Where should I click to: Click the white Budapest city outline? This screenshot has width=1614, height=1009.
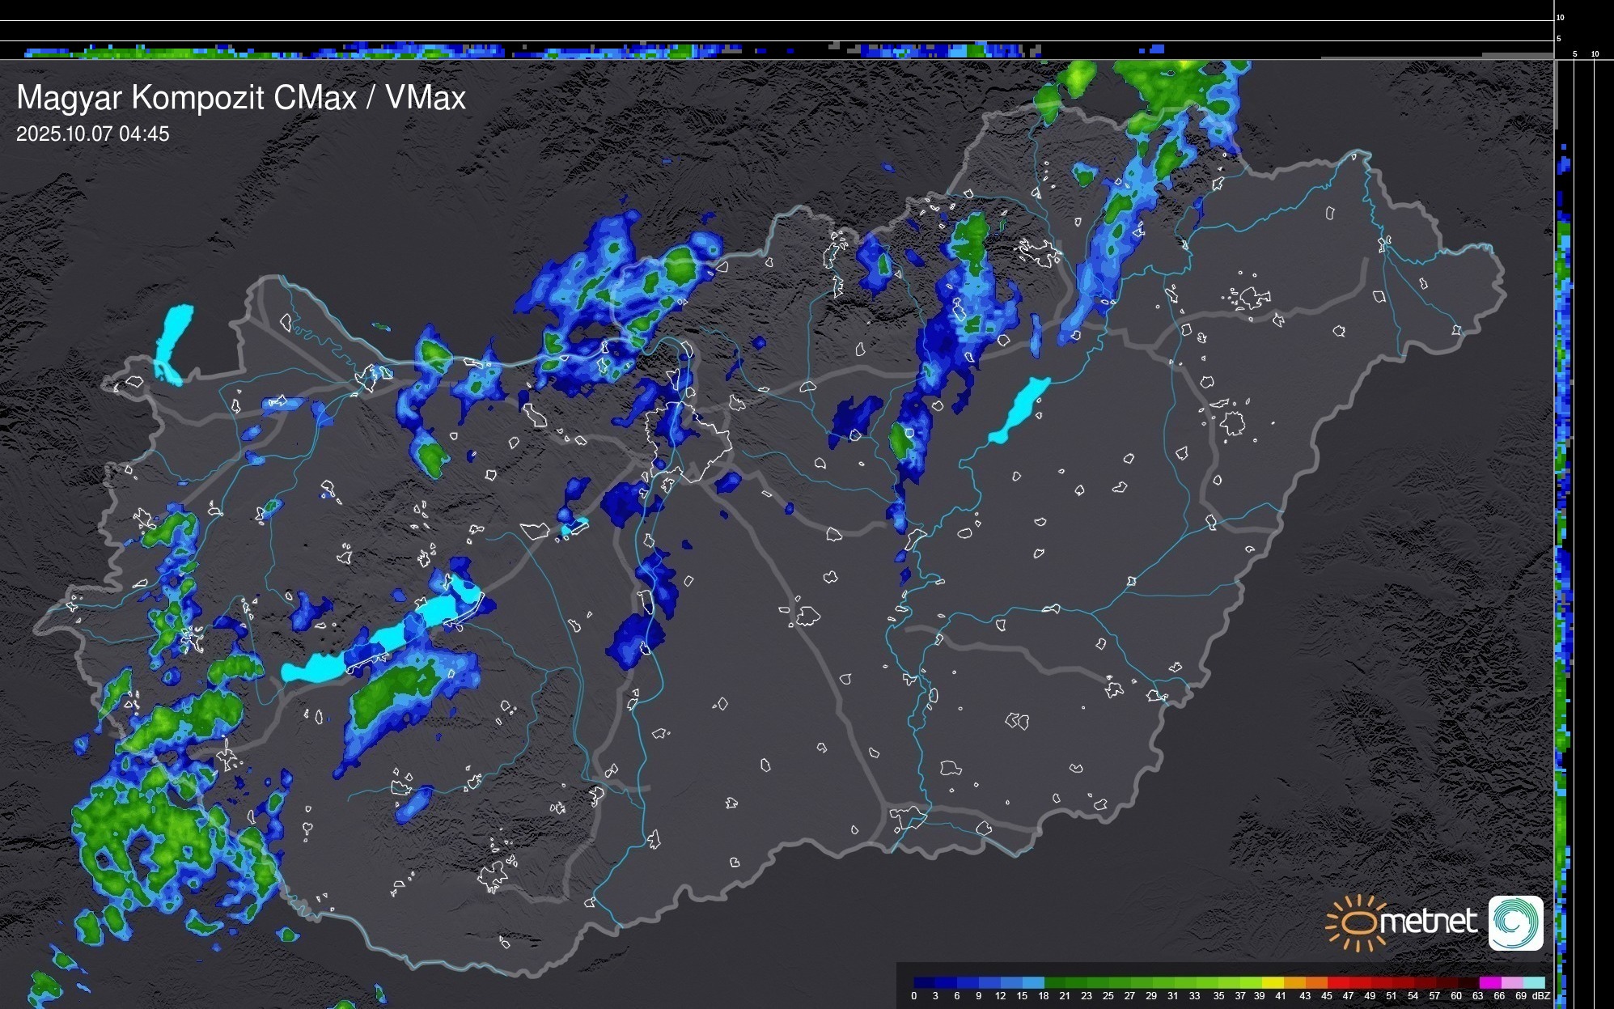[689, 441]
